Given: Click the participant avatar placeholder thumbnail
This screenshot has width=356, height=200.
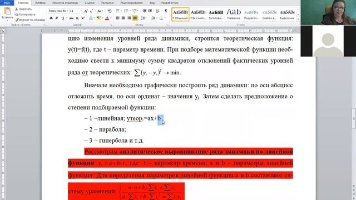Looking at the screenshot, I should [x=328, y=41].
